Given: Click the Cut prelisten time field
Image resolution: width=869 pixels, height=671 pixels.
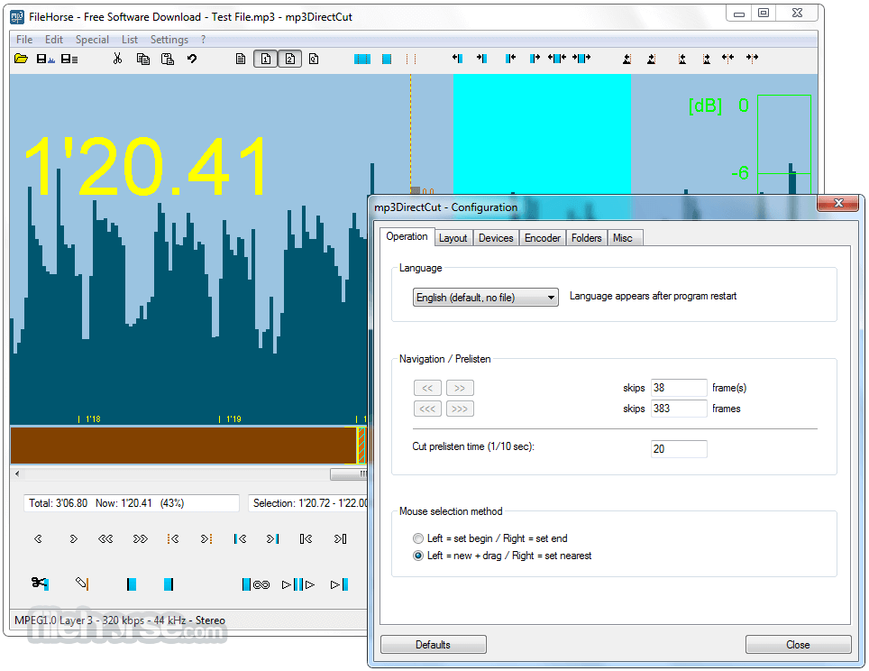Looking at the screenshot, I should pos(679,448).
